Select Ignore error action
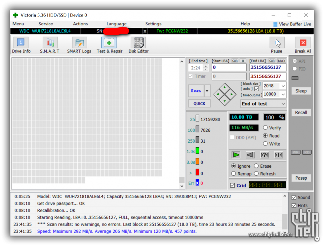The height and width of the screenshot is (246, 324). click(233, 166)
